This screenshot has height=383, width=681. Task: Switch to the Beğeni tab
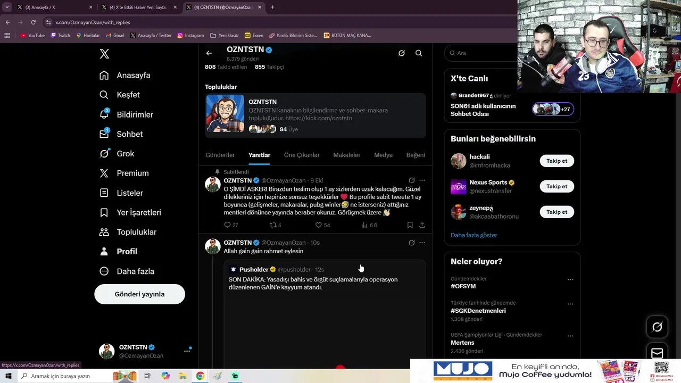coord(416,155)
